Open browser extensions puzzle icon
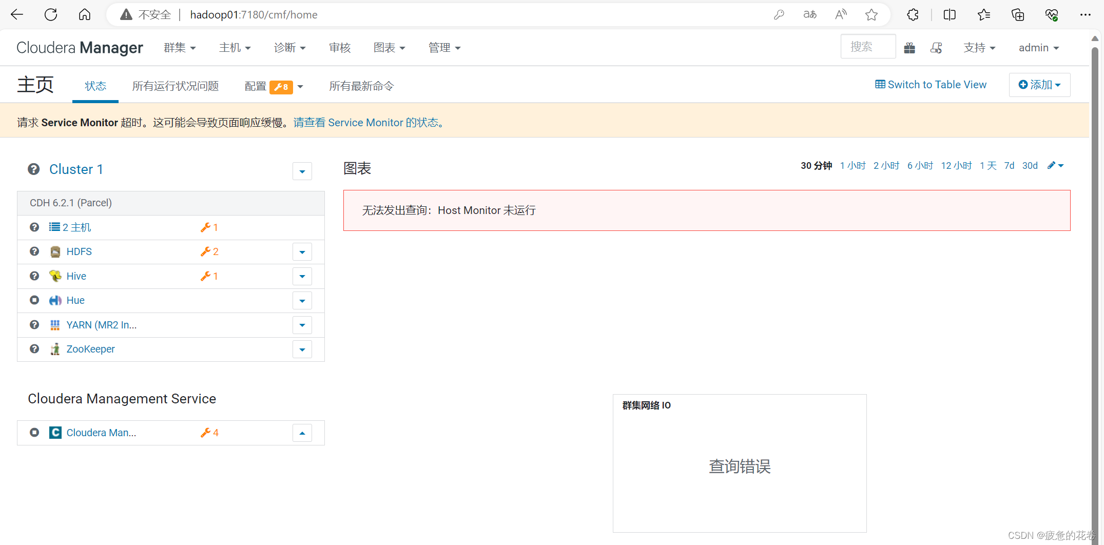 (x=913, y=15)
